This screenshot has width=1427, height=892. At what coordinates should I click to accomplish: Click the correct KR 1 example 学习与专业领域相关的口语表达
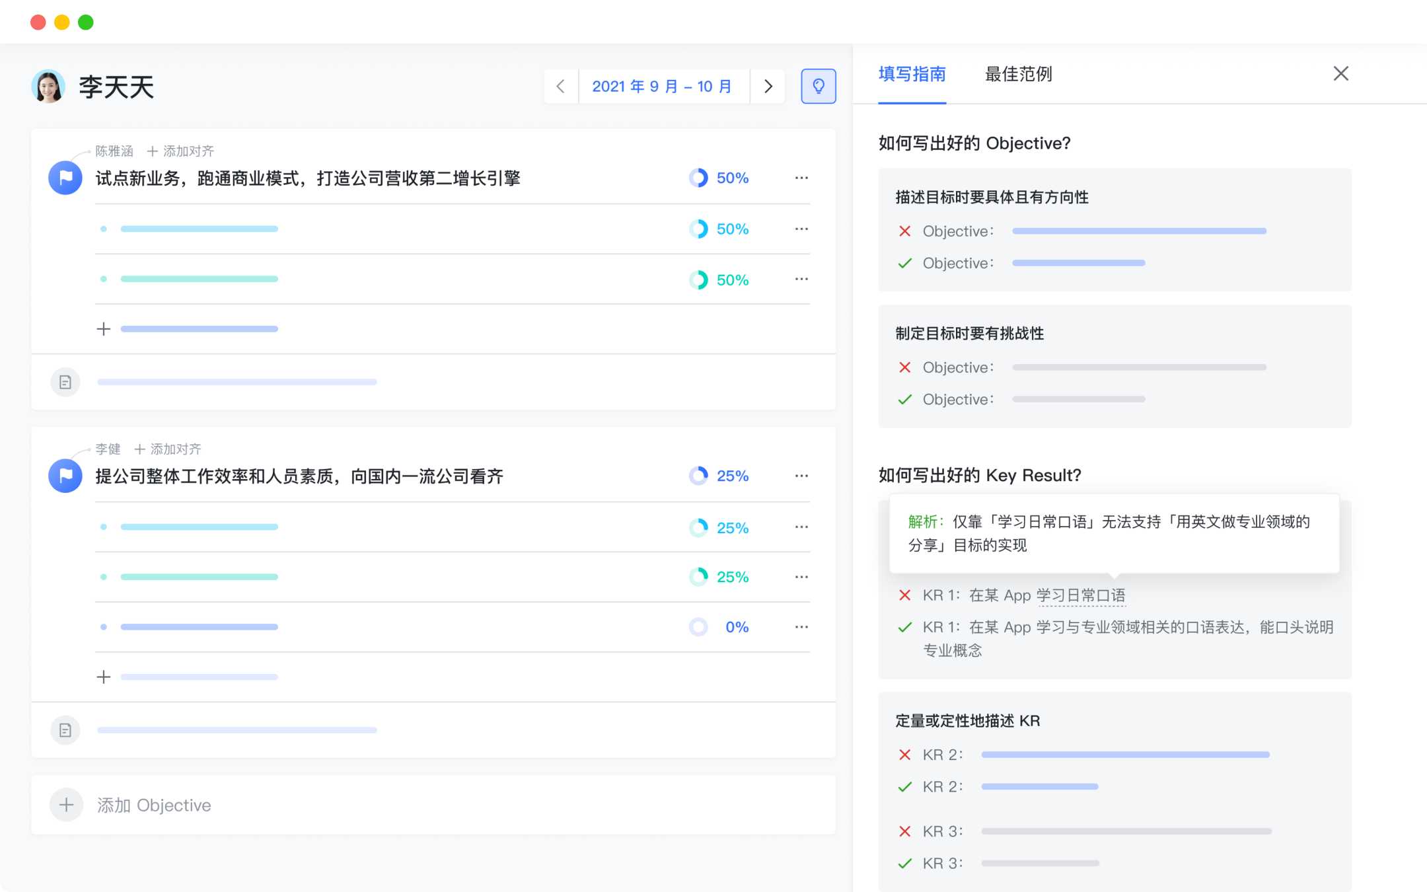click(1128, 638)
